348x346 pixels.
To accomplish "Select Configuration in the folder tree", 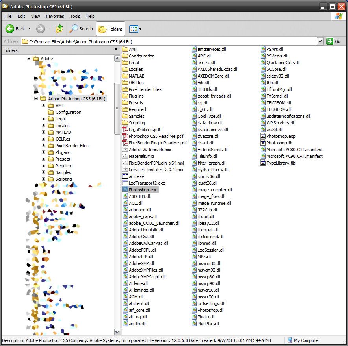I will coord(68,112).
